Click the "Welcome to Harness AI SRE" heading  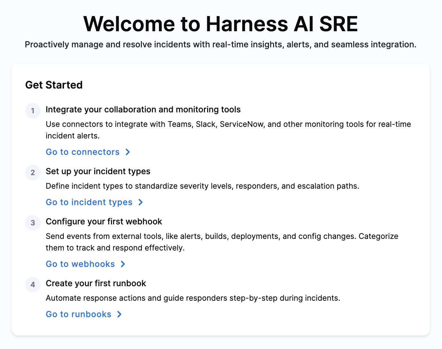pyautogui.click(x=221, y=24)
